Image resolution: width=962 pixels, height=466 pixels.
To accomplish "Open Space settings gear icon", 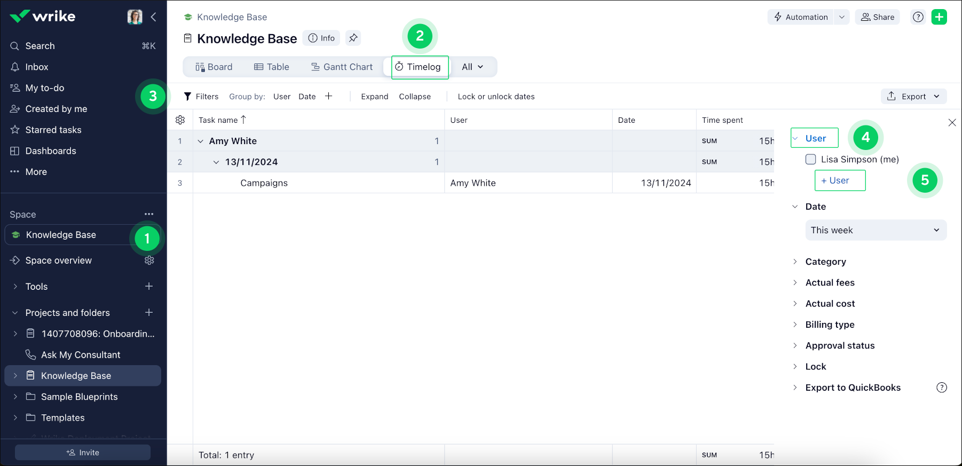I will coord(149,260).
